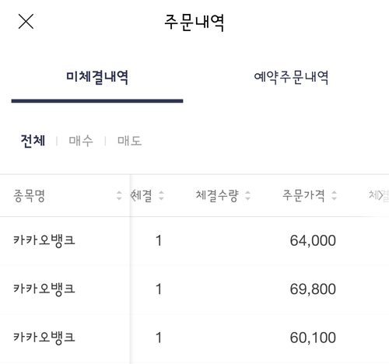Sort list by 종목명 arrows icon
Image resolution: width=389 pixels, height=364 pixels.
tap(119, 195)
